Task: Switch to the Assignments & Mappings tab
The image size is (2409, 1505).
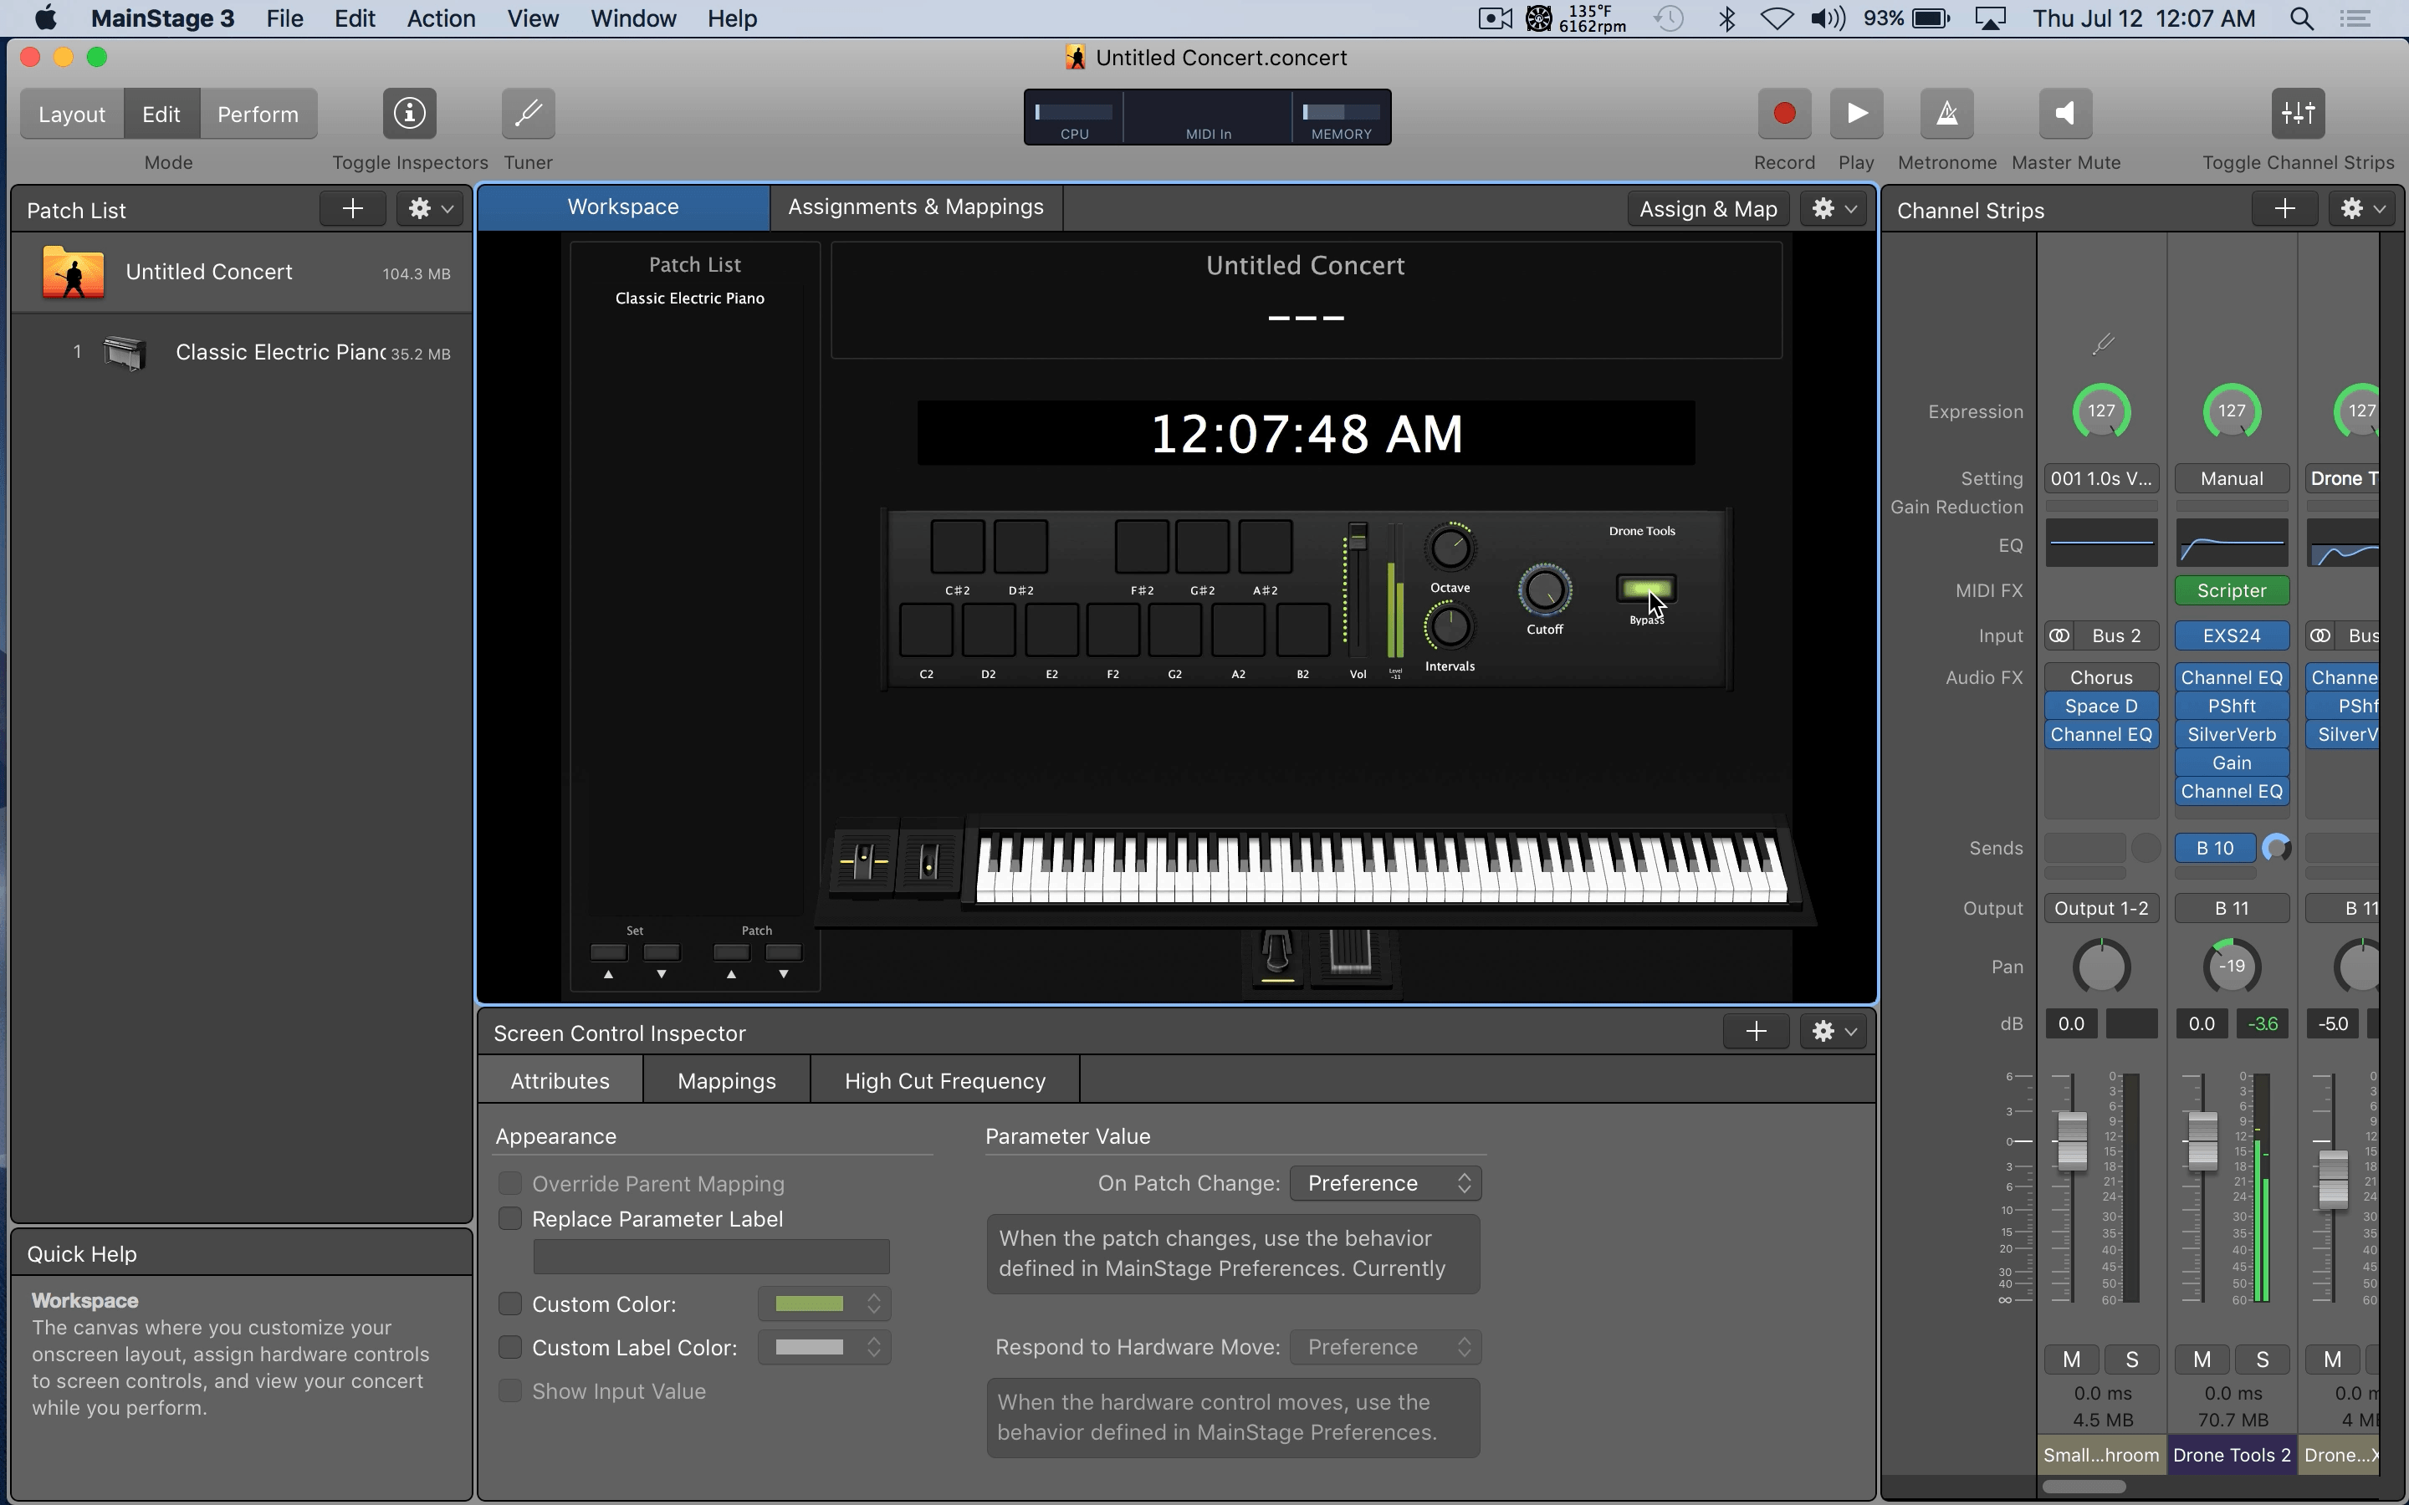Action: tap(916, 207)
